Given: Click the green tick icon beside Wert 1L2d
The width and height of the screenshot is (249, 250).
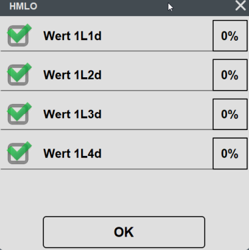Looking at the screenshot, I should click(x=19, y=73).
